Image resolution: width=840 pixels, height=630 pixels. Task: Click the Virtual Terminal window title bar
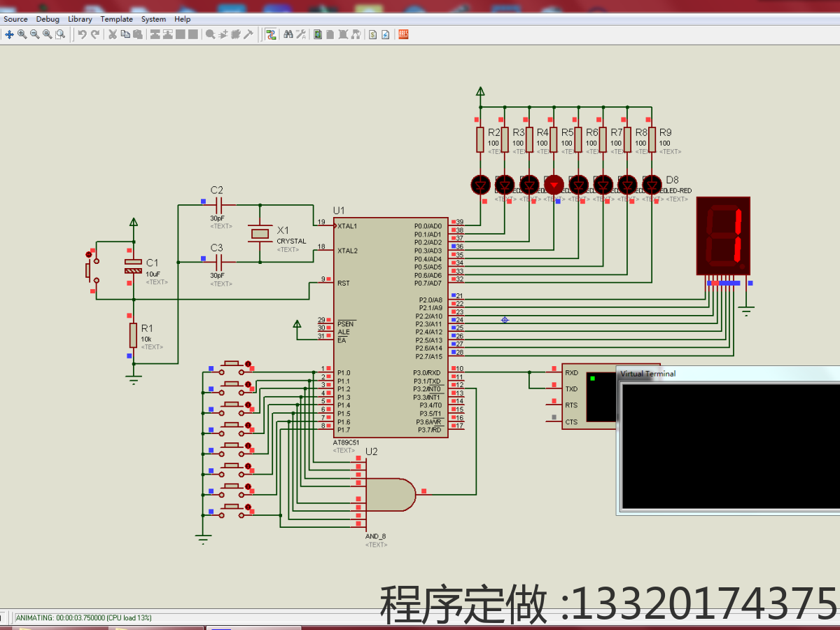(x=728, y=374)
